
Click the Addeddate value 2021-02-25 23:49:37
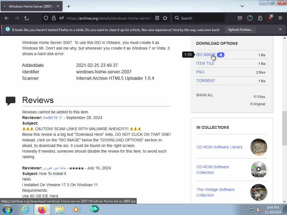click(97, 65)
